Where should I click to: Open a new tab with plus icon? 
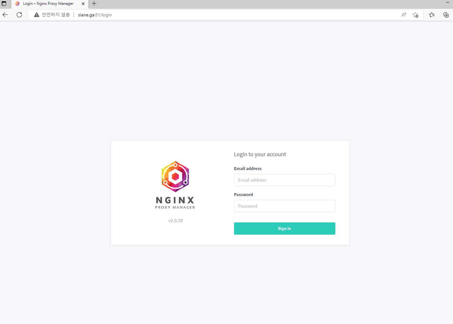94,4
